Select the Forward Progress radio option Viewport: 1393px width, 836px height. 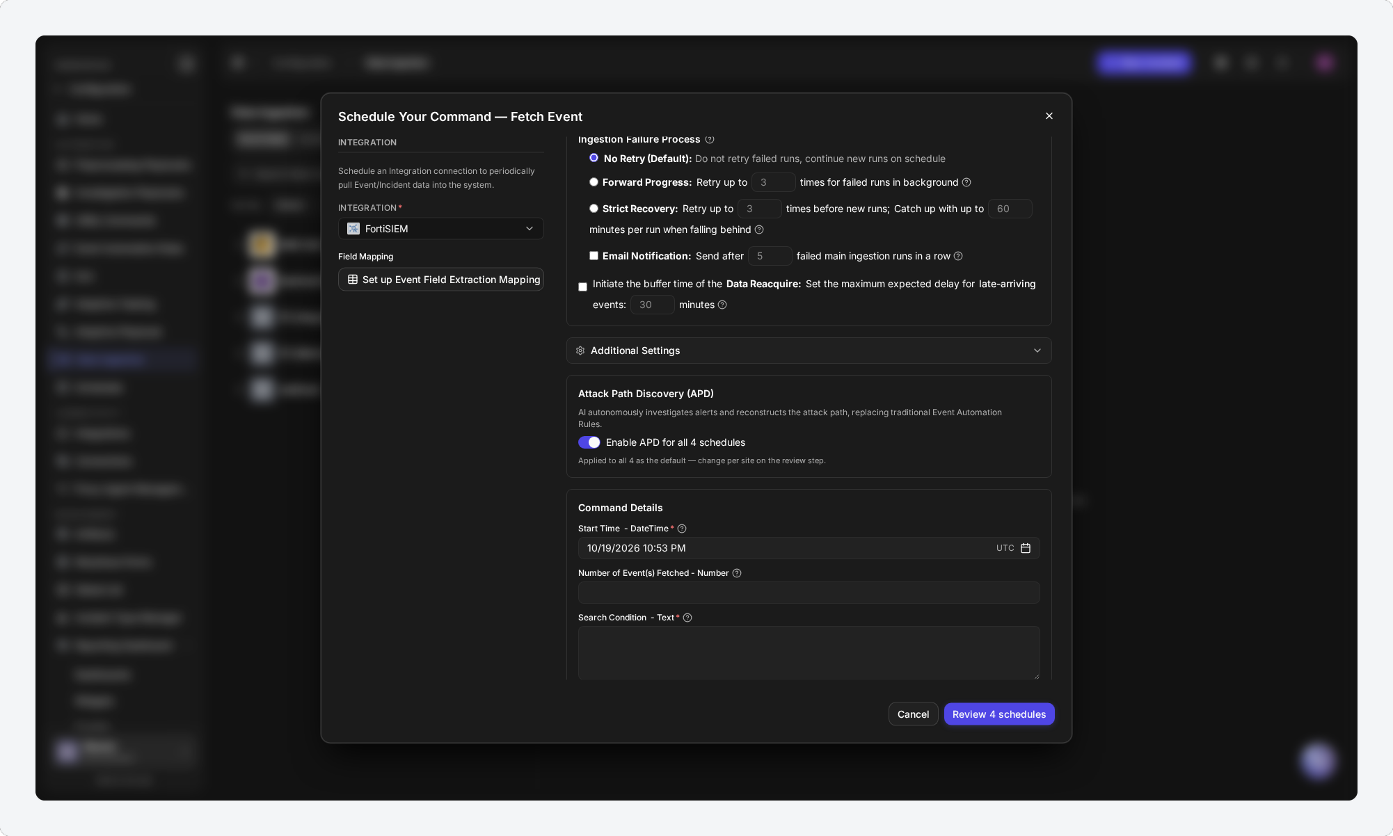(x=594, y=182)
